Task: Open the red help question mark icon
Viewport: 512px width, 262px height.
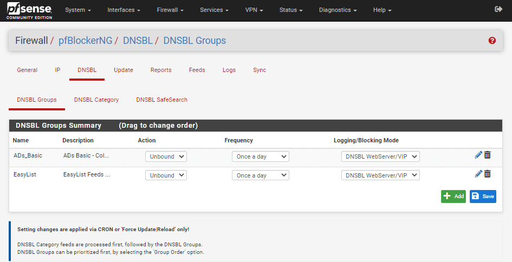Action: (x=492, y=41)
